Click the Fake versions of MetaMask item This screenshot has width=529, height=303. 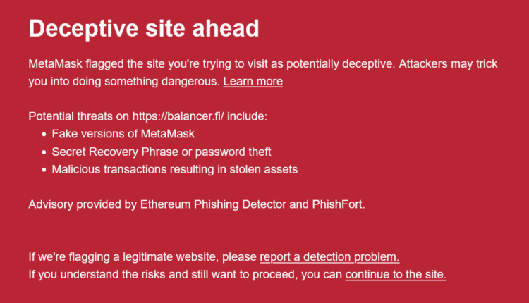123,133
